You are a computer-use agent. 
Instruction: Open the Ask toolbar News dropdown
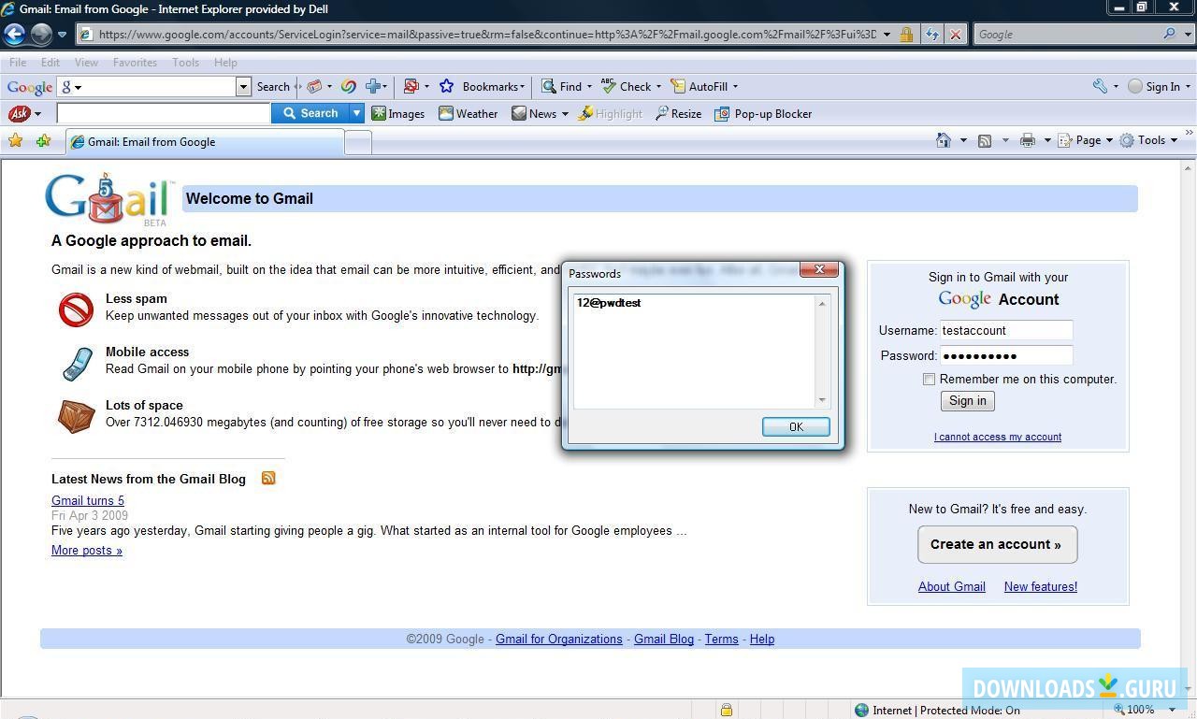click(565, 114)
